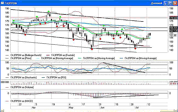Select the RSI indicator legend entry

[55, 77]
